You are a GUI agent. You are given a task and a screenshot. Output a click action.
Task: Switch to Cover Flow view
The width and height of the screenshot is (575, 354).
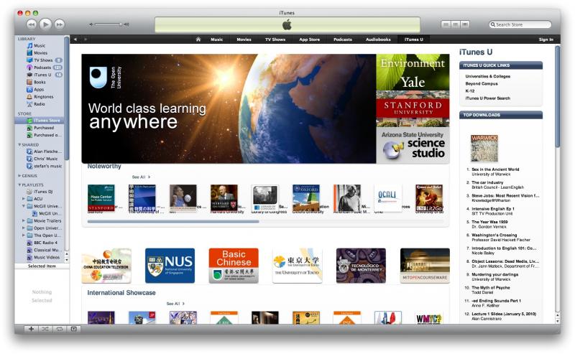pyautogui.click(x=465, y=24)
